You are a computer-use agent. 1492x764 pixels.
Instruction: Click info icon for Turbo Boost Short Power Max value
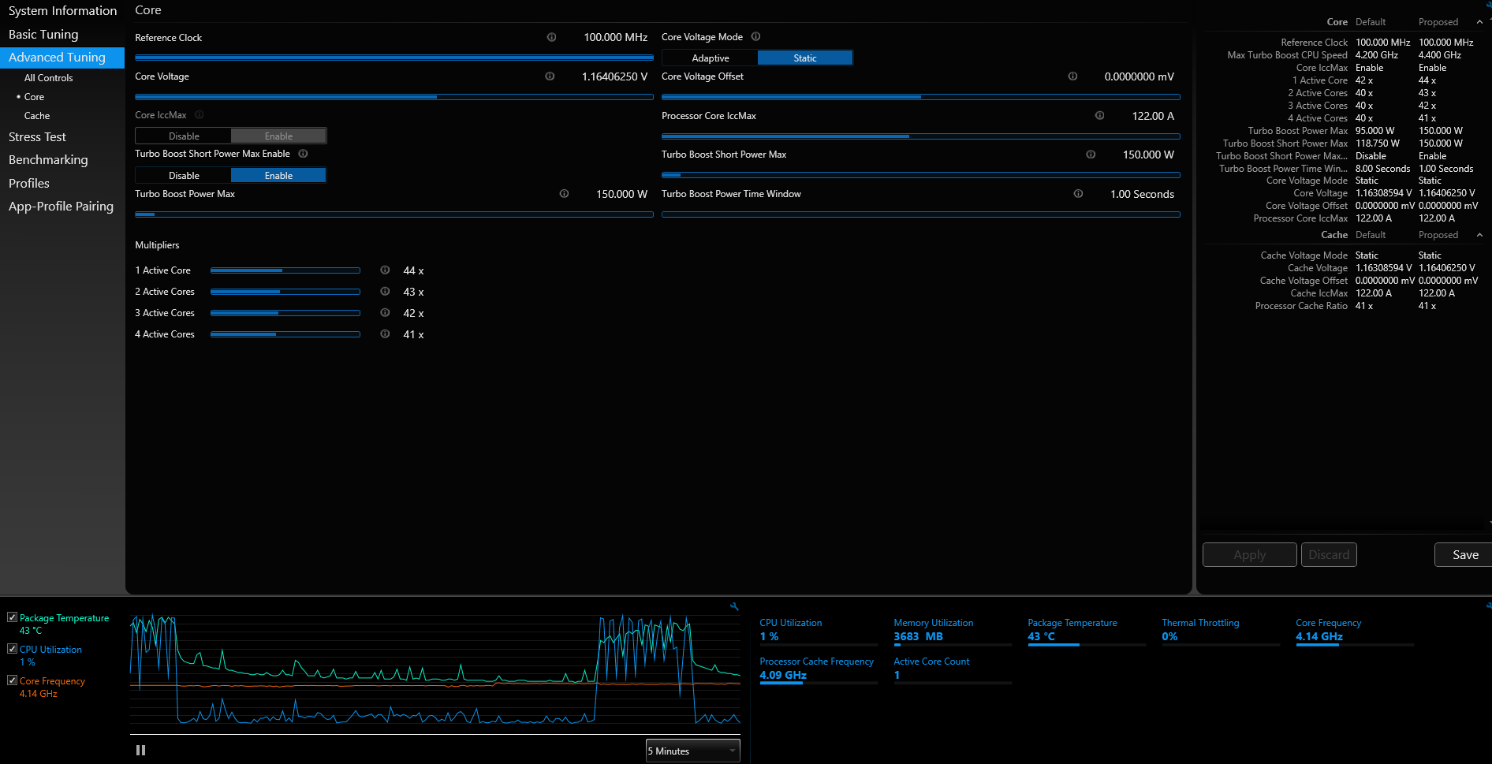pyautogui.click(x=1091, y=155)
